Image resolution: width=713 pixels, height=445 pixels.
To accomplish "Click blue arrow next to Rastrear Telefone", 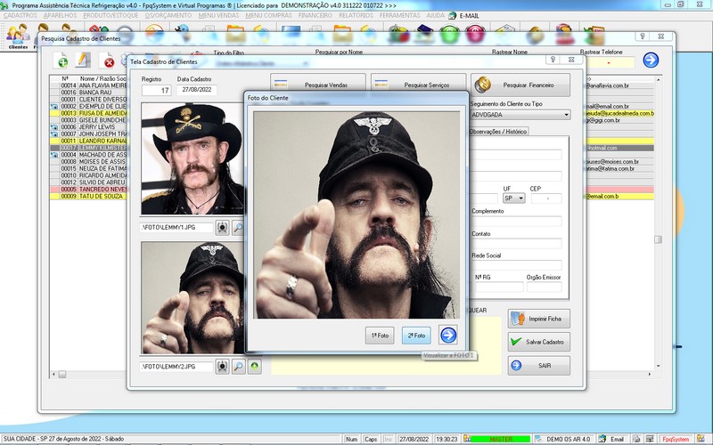I will [651, 61].
